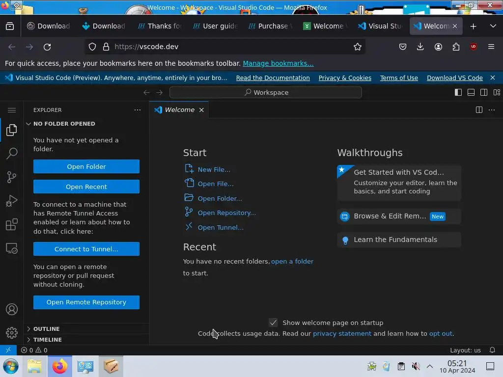
Task: Open the Accounts menu icon
Action: click(x=12, y=309)
